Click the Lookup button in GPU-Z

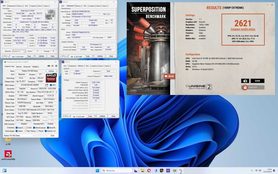(51, 71)
